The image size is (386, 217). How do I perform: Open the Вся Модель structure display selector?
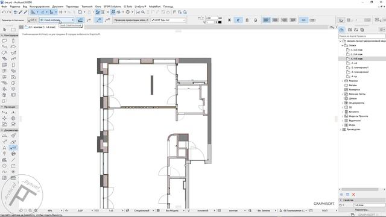point(172,210)
